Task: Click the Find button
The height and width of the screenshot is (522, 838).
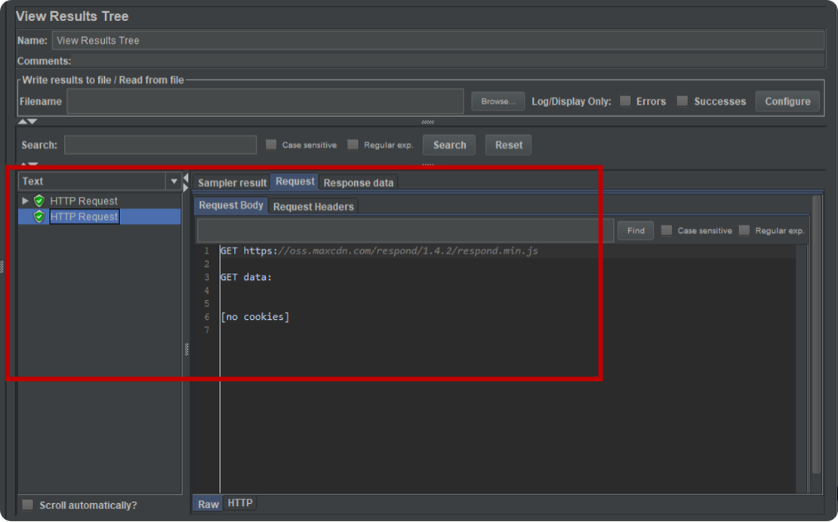Action: coord(636,231)
